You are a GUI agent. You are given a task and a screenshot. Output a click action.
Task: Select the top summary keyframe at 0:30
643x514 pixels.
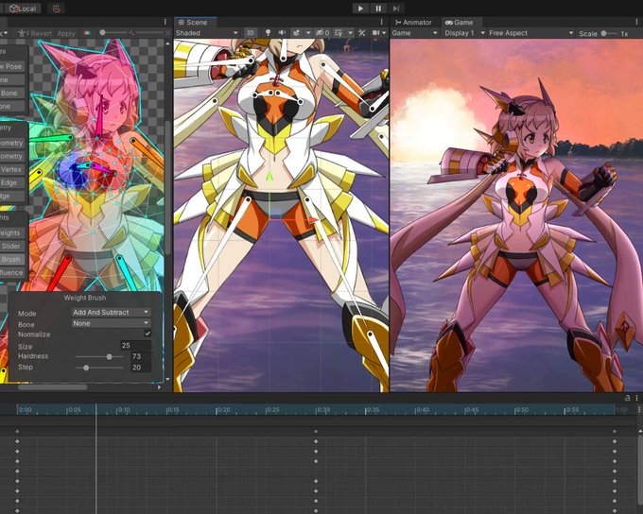click(316, 431)
